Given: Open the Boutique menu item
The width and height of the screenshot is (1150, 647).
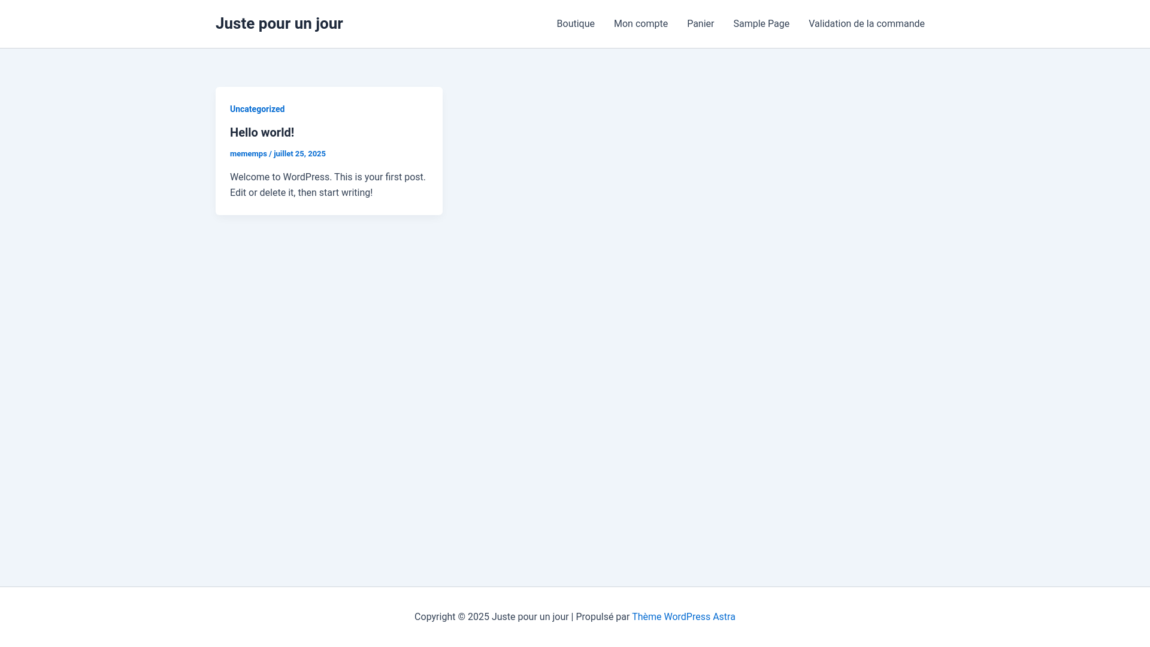Looking at the screenshot, I should [576, 24].
